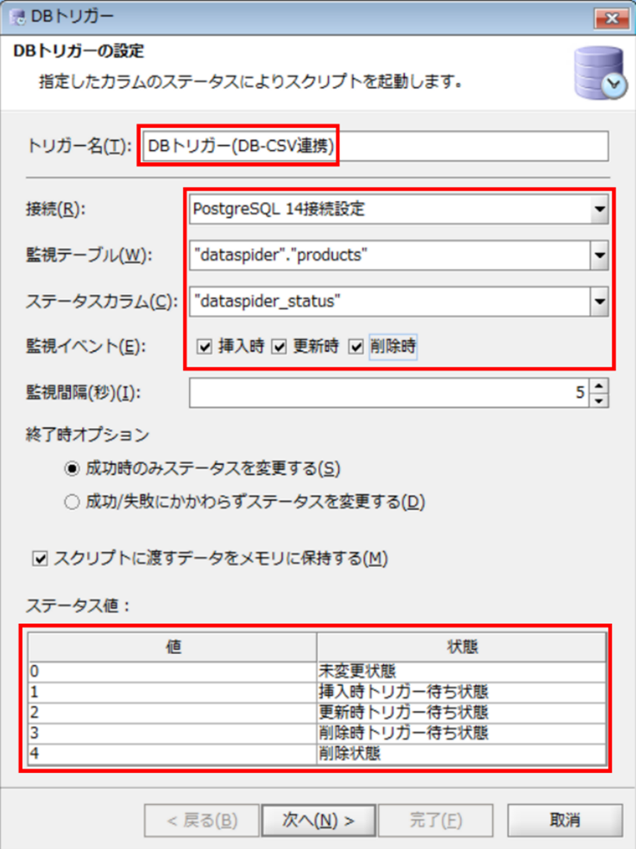The width and height of the screenshot is (636, 849).
Task: Click the 戻る(B) back button
Action: point(202,821)
